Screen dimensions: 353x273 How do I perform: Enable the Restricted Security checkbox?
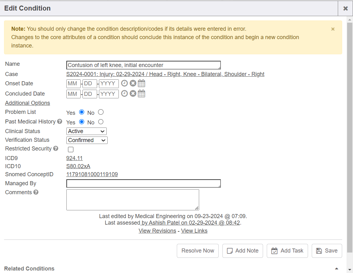pos(71,150)
